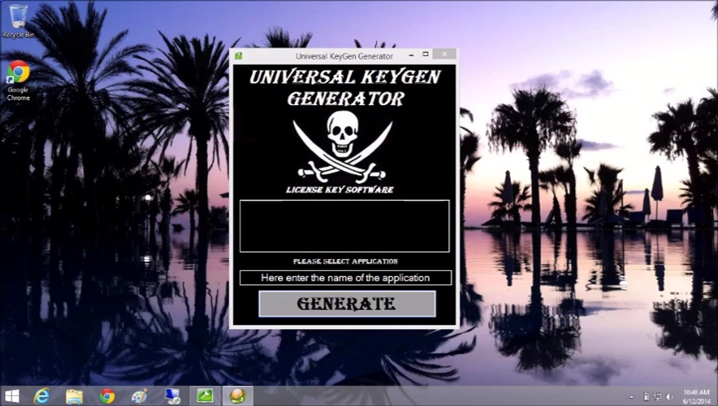Open the Recycle Bin desktop icon
The height and width of the screenshot is (406, 718).
click(x=18, y=21)
